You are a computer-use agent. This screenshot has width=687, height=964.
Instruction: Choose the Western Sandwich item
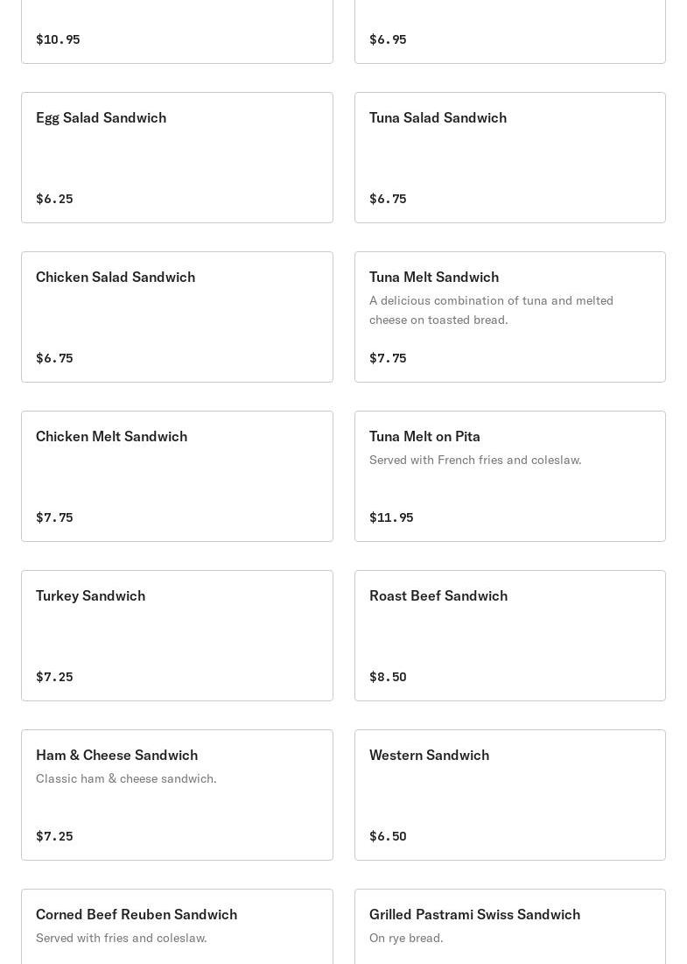click(x=509, y=795)
